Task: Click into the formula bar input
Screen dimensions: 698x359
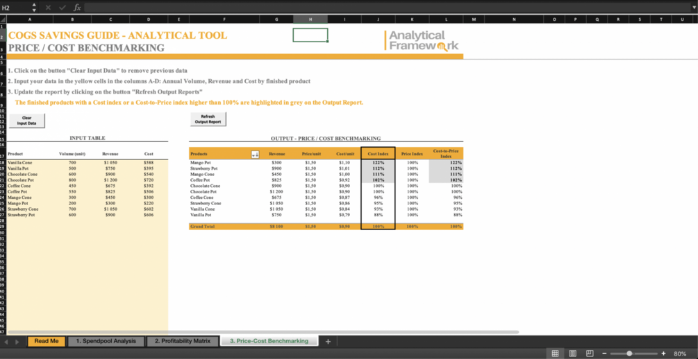Action: (x=386, y=8)
